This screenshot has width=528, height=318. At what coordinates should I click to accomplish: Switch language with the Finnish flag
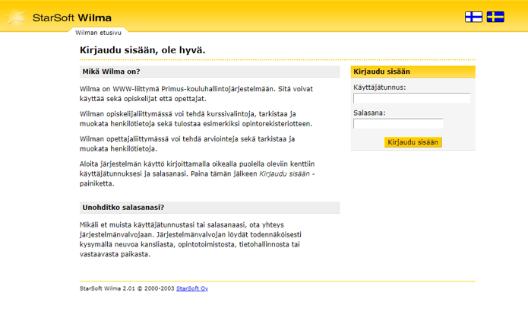tap(473, 17)
